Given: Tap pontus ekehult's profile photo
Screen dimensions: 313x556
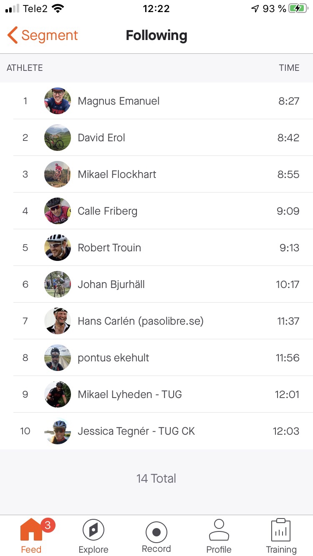Looking at the screenshot, I should pyautogui.click(x=58, y=358).
